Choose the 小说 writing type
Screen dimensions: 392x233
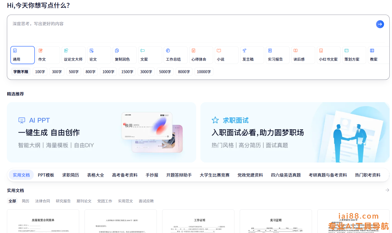pyautogui.click(x=227, y=55)
